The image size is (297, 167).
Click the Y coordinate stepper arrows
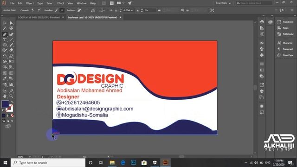tap(142, 10)
